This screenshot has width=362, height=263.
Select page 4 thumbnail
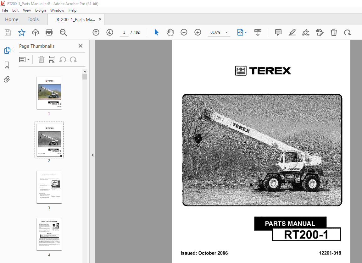pos(49,234)
